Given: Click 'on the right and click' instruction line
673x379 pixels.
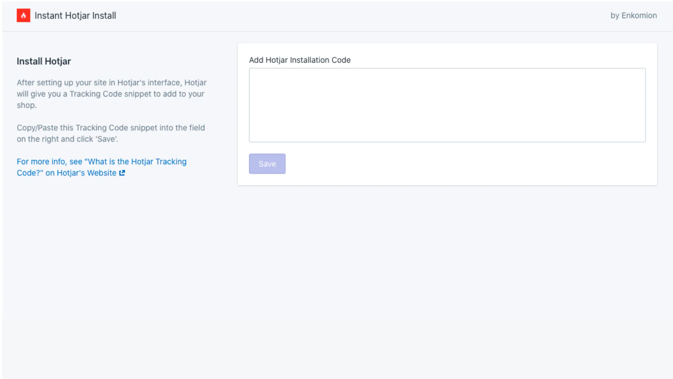Looking at the screenshot, I should [x=55, y=139].
